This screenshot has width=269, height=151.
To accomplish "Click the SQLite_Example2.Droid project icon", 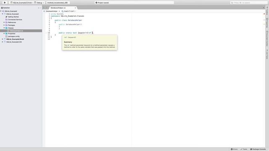I will [x=5, y=39].
